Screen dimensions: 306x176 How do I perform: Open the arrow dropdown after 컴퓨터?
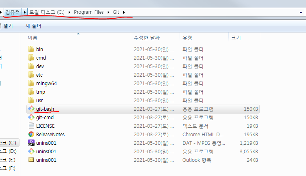click(x=25, y=12)
